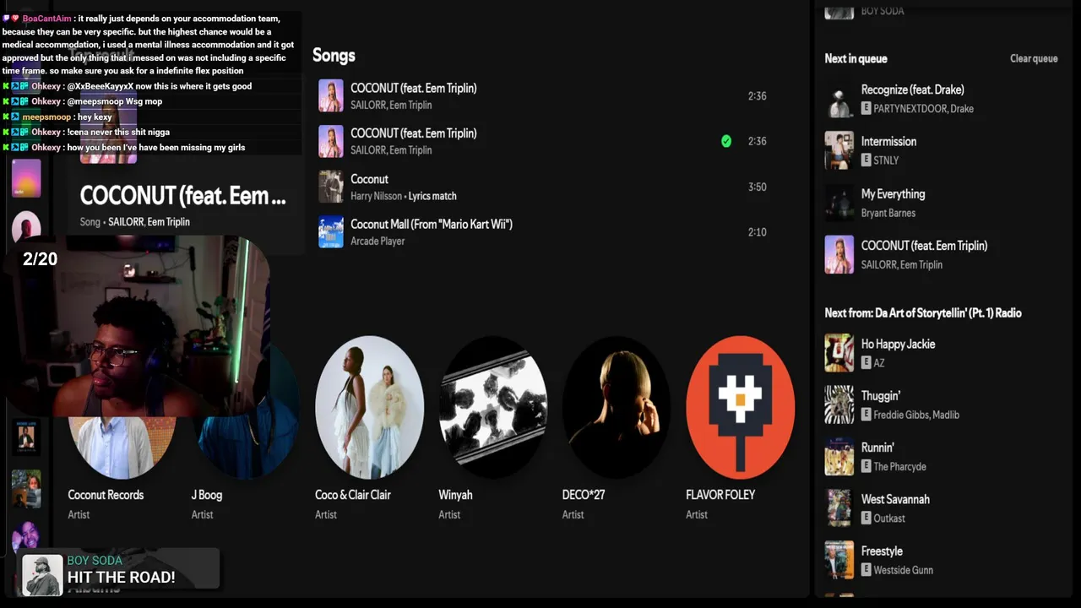Open Coco & Clair Clair artist image
This screenshot has width=1081, height=608.
369,407
